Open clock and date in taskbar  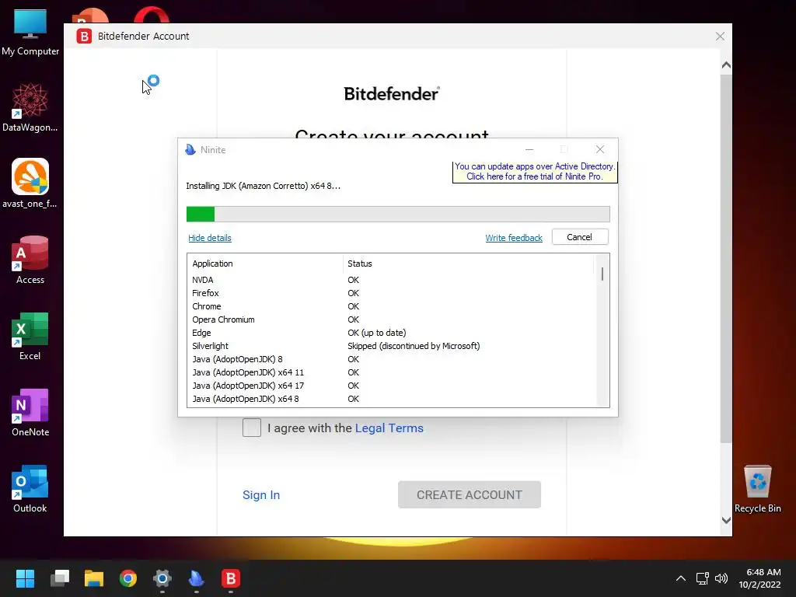(759, 578)
